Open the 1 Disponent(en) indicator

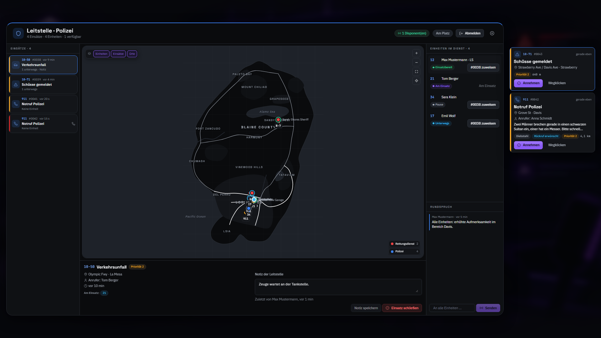click(x=412, y=33)
